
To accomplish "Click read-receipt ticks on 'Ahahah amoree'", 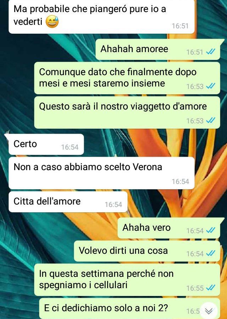I will click(x=211, y=52).
